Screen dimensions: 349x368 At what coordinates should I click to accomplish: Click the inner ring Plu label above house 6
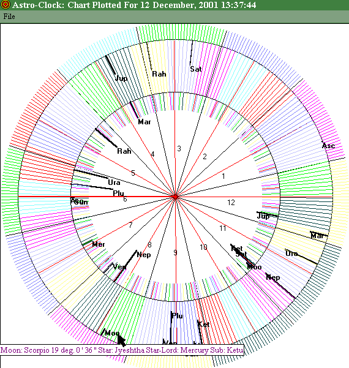pyautogui.click(x=118, y=193)
